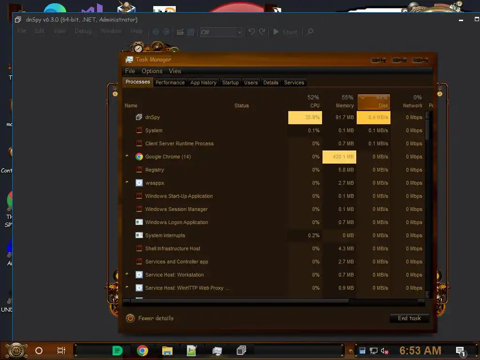The width and height of the screenshot is (480, 360).
Task: Open the dnSpy Window menu
Action: 111,31
